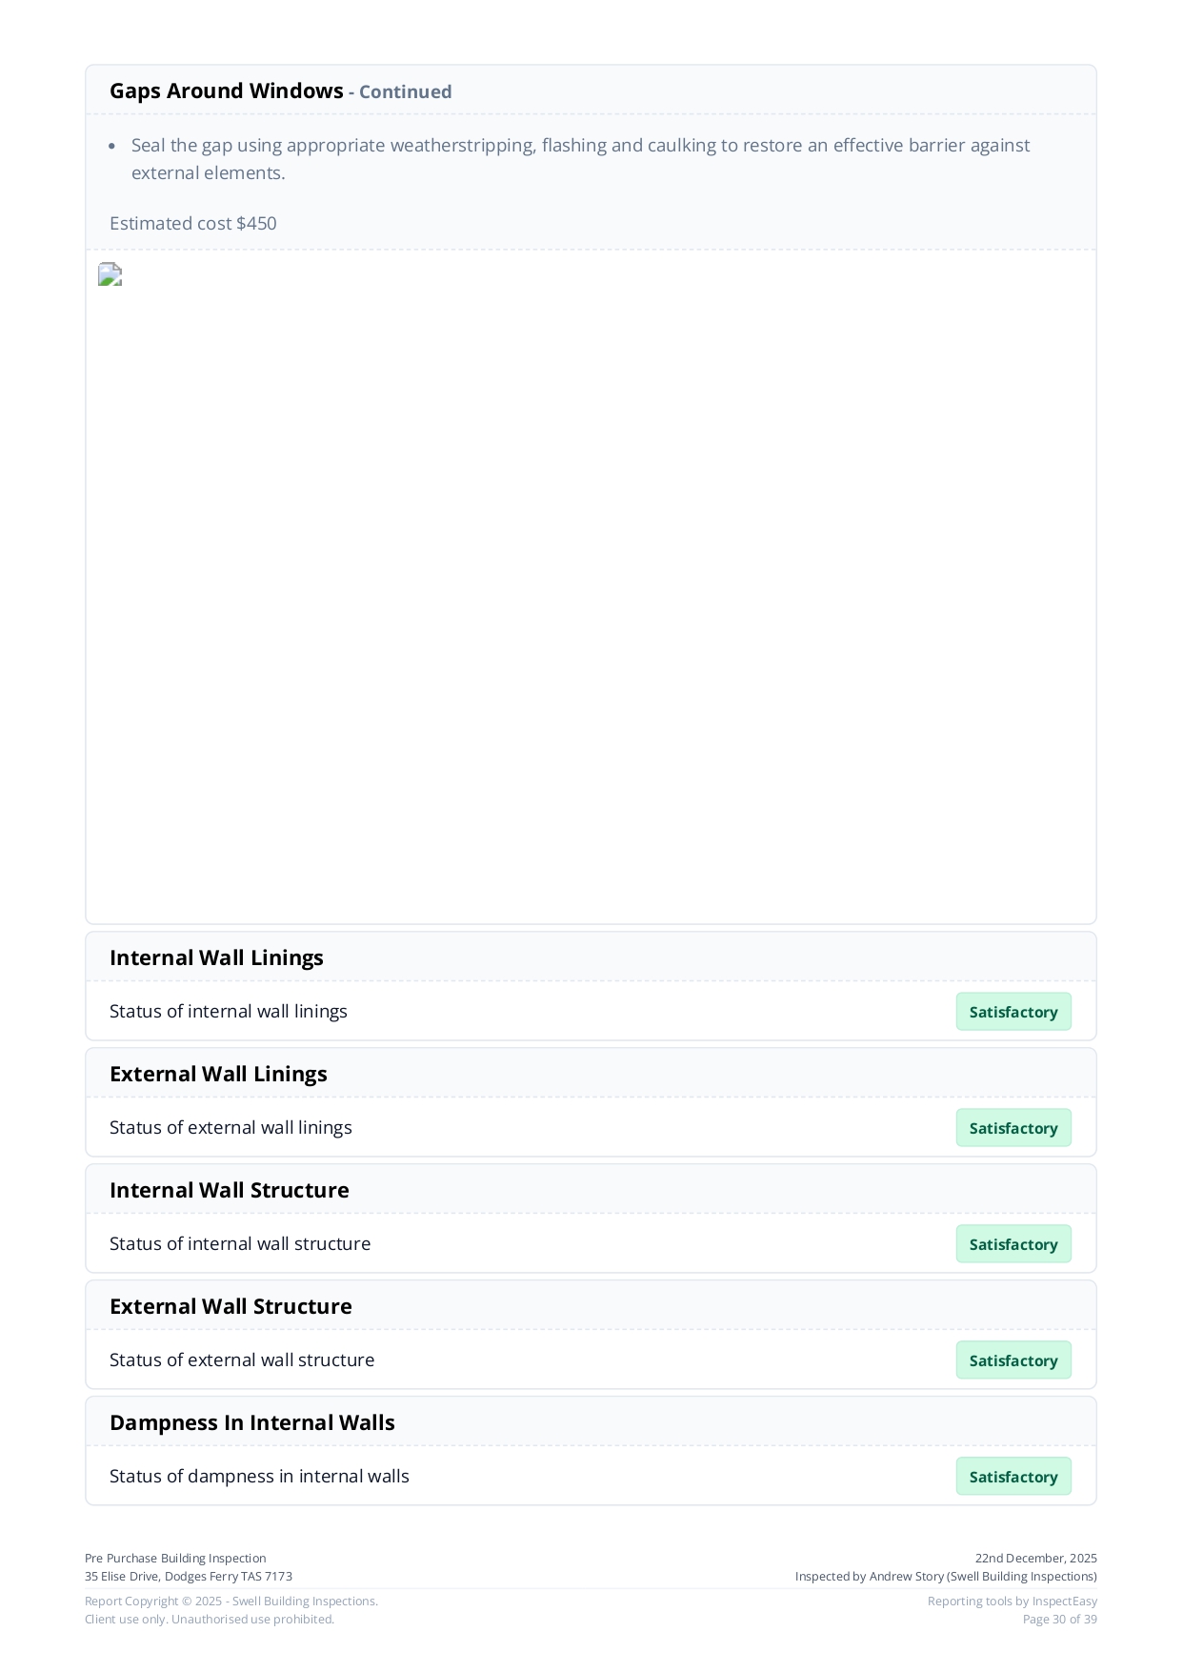The image size is (1183, 1672).
Task: Click Satisfactory badge for internal wall structure
Action: (1013, 1244)
